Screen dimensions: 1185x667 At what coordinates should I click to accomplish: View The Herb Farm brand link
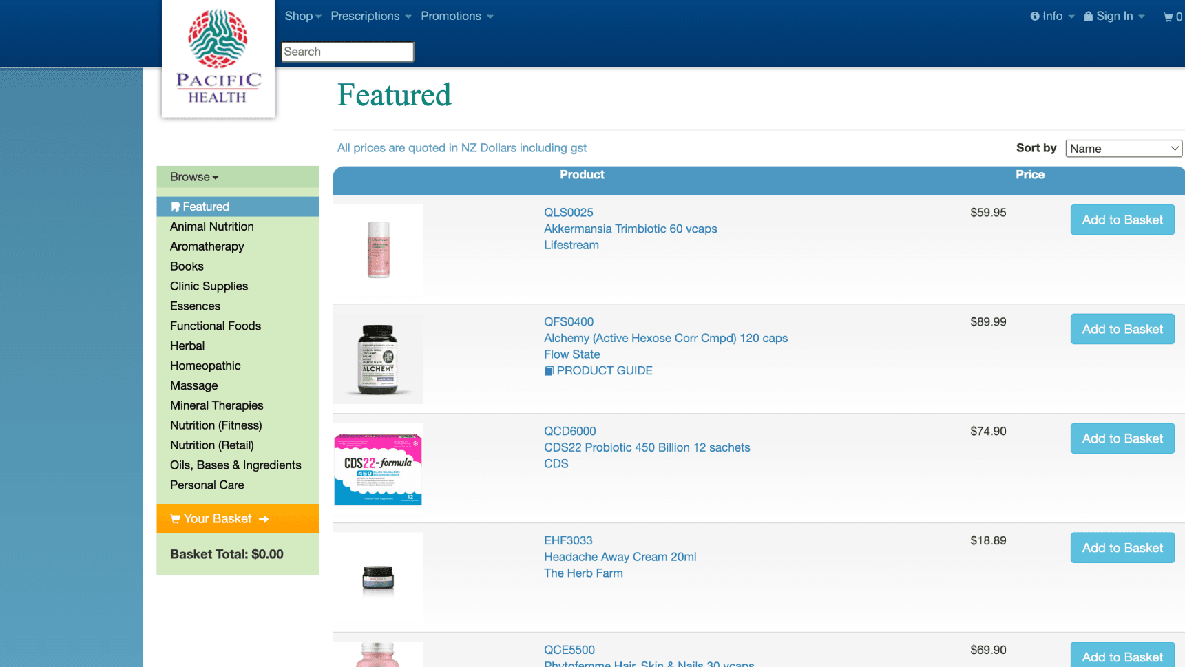(583, 574)
